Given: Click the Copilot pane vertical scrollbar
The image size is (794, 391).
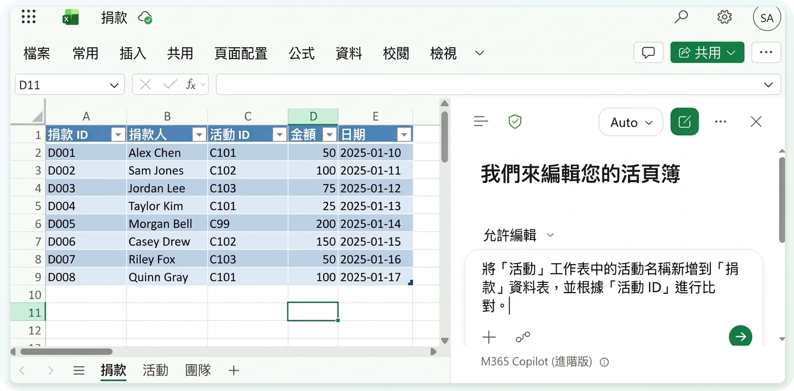Looking at the screenshot, I should 782,200.
